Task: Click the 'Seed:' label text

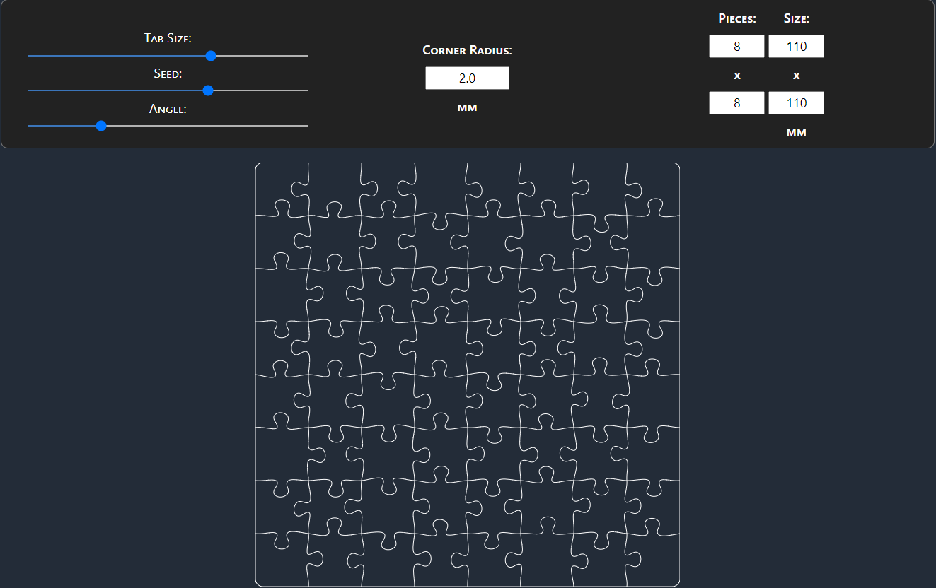Action: tap(168, 73)
